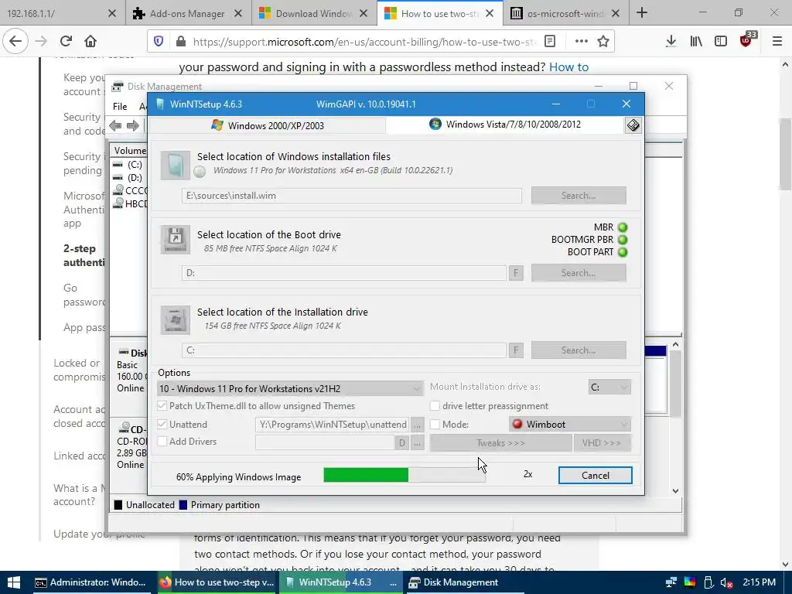Open the Firefox library icon

(x=696, y=42)
